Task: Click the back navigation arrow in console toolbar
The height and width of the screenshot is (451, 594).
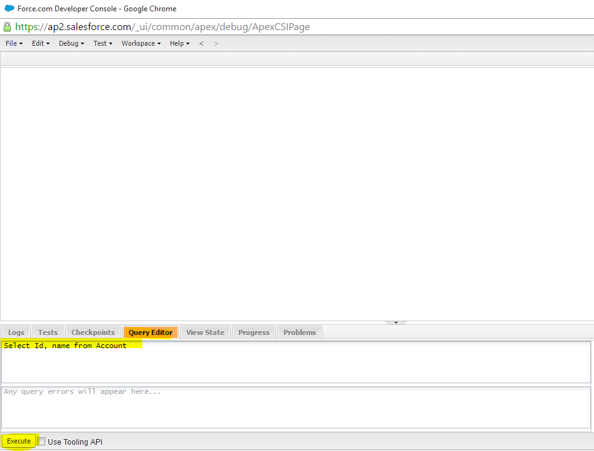Action: tap(201, 43)
